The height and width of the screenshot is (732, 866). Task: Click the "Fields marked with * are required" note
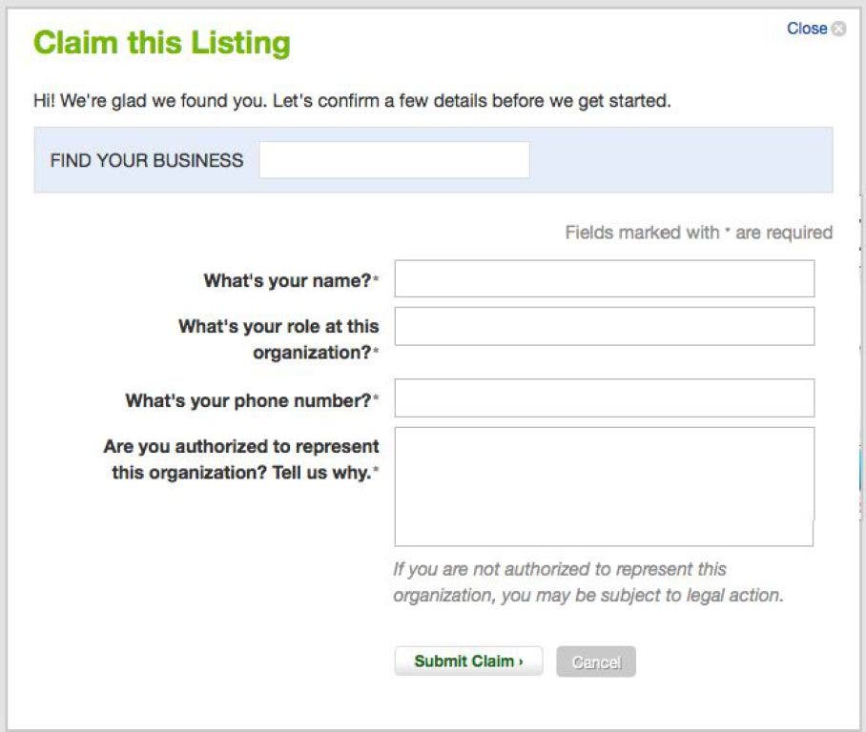pyautogui.click(x=698, y=233)
